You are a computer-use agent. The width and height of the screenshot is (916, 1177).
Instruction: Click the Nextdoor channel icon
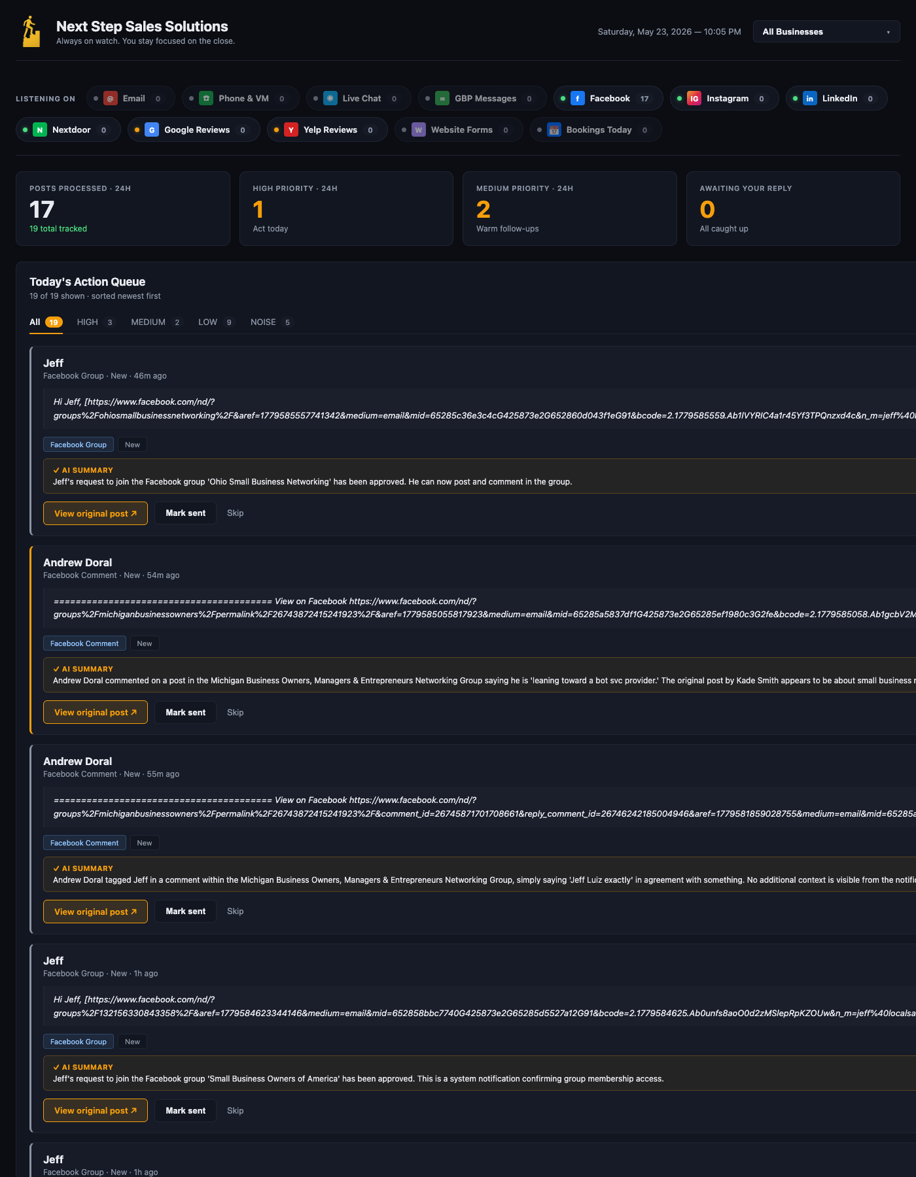point(40,130)
